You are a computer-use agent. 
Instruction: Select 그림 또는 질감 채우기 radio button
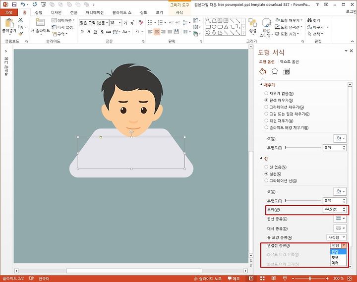[266, 114]
